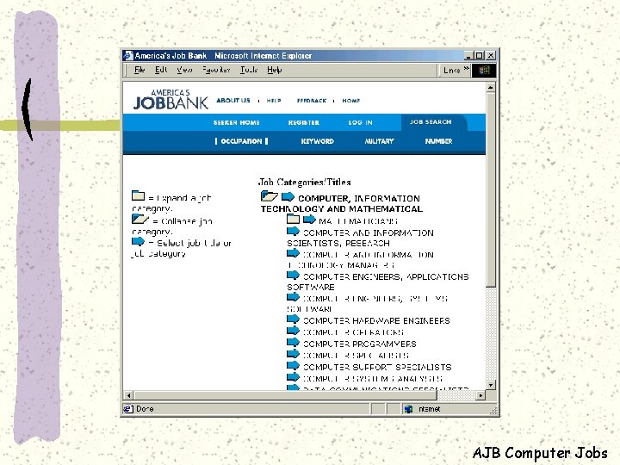Click arrow for Computer Systems Analysts

point(293,377)
